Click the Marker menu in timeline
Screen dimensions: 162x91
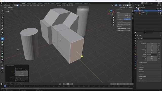[20, 84]
